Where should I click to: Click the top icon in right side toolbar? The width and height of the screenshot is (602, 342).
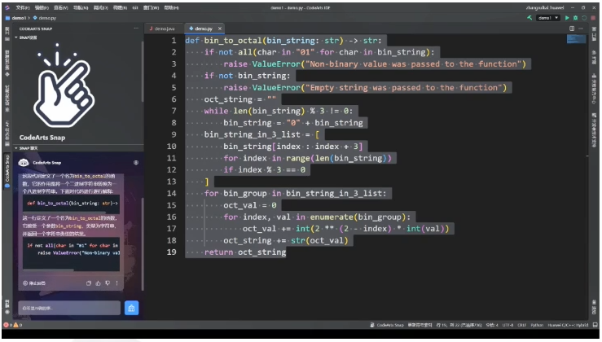(x=595, y=35)
